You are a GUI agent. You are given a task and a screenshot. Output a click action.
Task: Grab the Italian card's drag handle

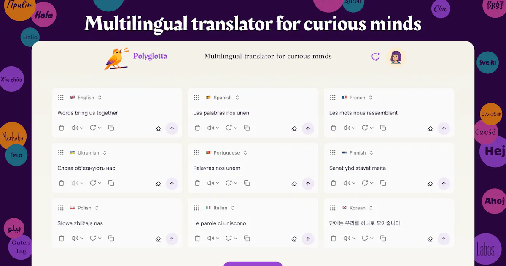pyautogui.click(x=196, y=208)
